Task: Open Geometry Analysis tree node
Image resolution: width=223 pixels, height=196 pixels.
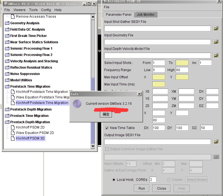Action: click(x=25, y=23)
